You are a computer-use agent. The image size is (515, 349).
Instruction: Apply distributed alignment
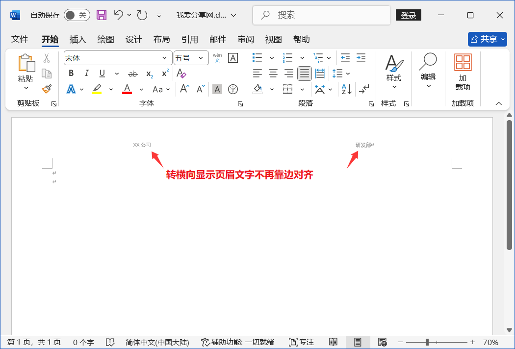pyautogui.click(x=320, y=73)
